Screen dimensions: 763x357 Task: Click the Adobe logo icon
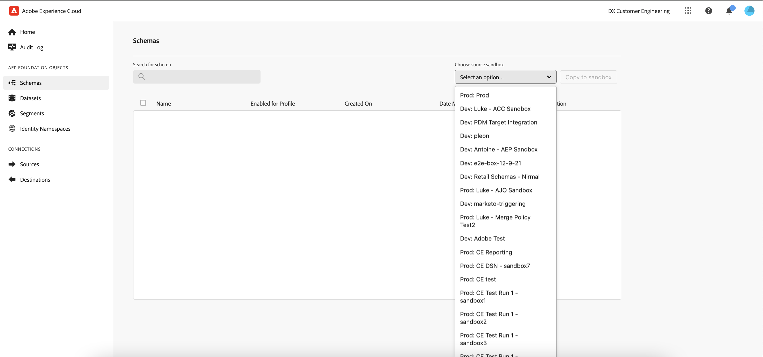point(14,11)
